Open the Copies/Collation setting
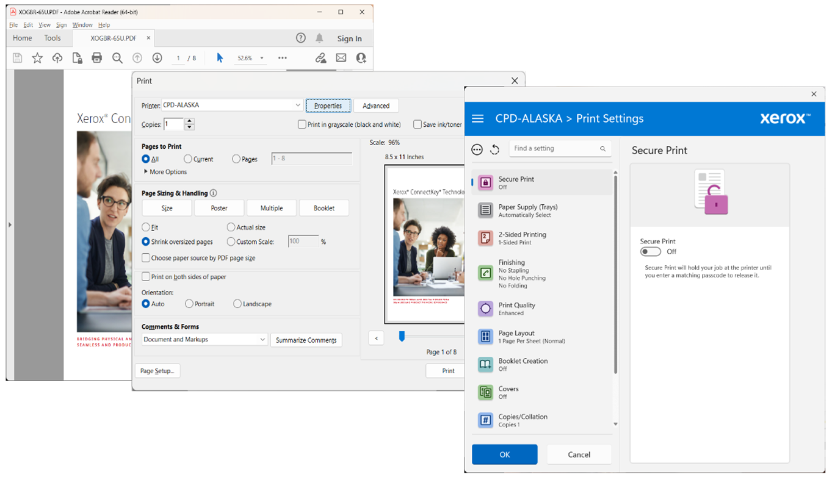Image resolution: width=832 pixels, height=480 pixels. (542, 420)
